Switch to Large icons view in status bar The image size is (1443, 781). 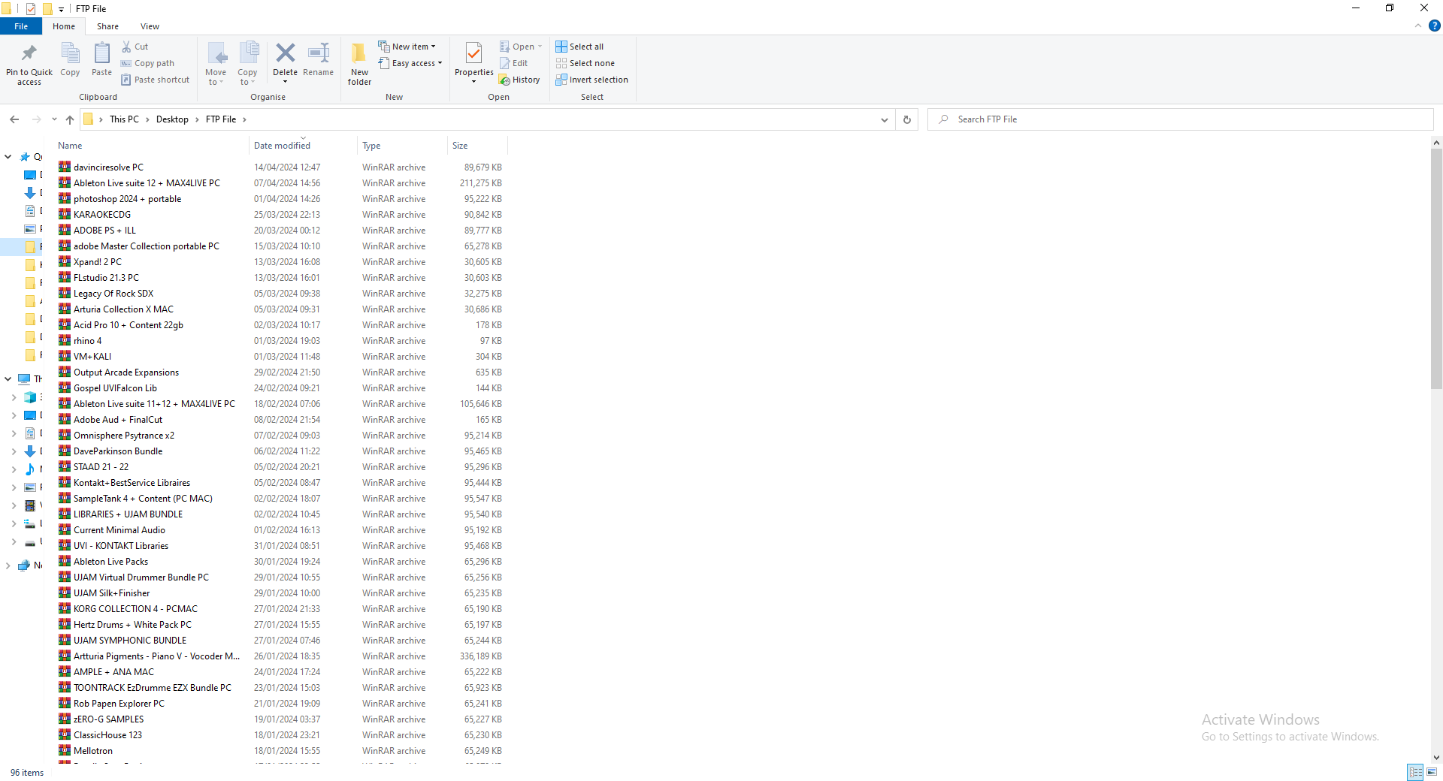point(1432,772)
